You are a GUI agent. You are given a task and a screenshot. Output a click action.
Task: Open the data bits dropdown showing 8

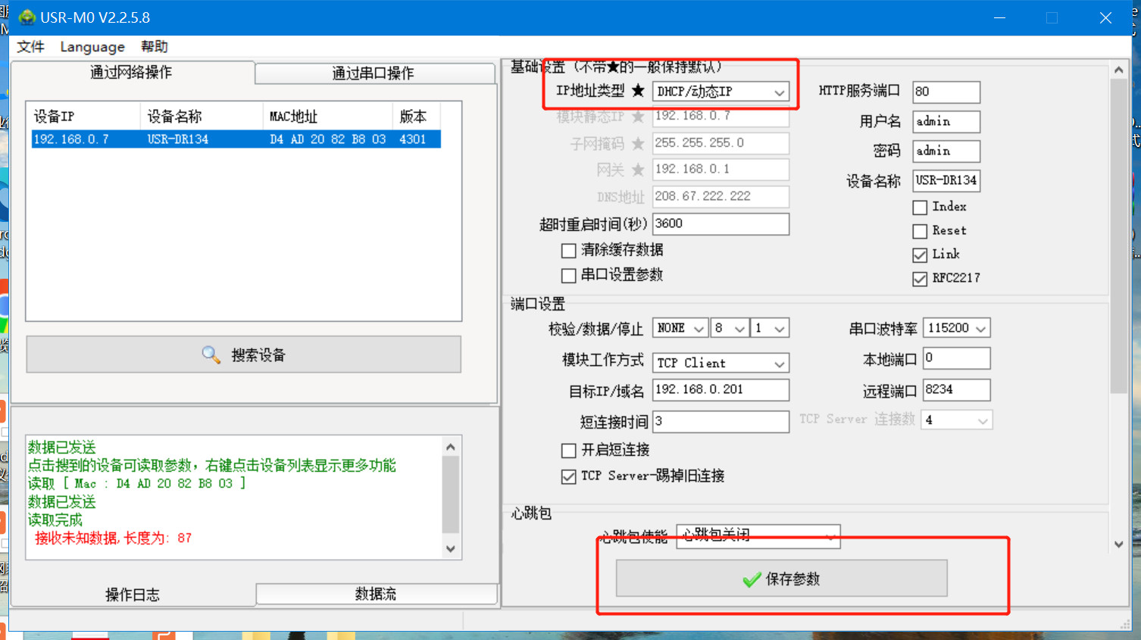(730, 328)
